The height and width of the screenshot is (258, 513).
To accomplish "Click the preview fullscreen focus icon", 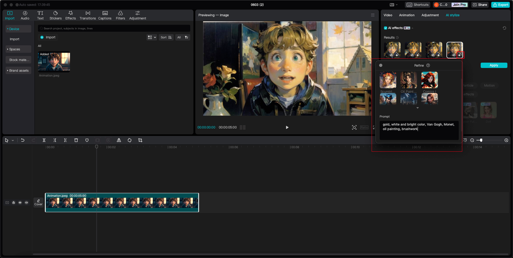I will click(x=354, y=127).
